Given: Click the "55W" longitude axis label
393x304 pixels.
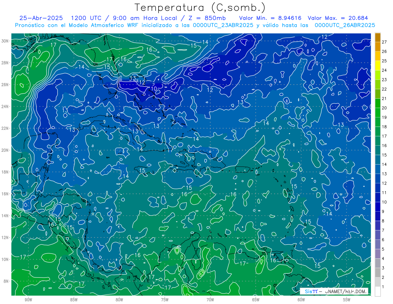Looking at the screenshot, I should [x=347, y=300].
